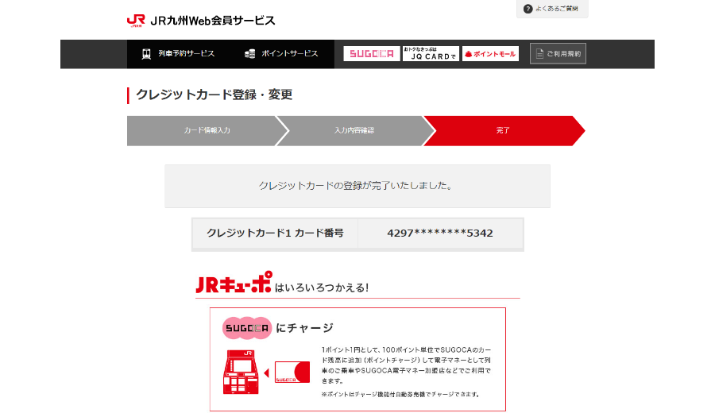This screenshot has width=715, height=413.
Task: Click the coin stack points icon
Action: 249,54
